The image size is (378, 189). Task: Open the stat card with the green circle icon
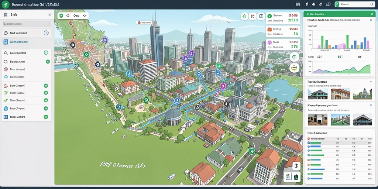tap(283, 18)
